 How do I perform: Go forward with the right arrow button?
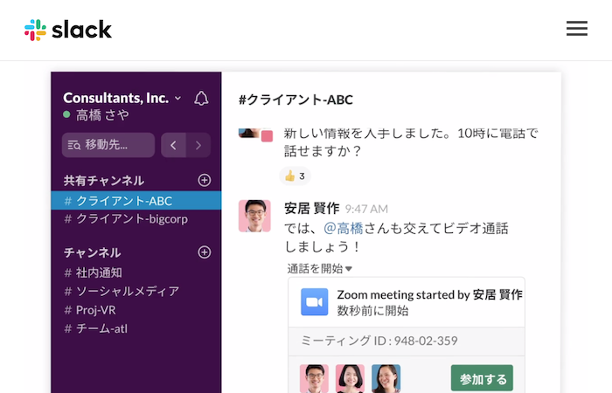[198, 145]
